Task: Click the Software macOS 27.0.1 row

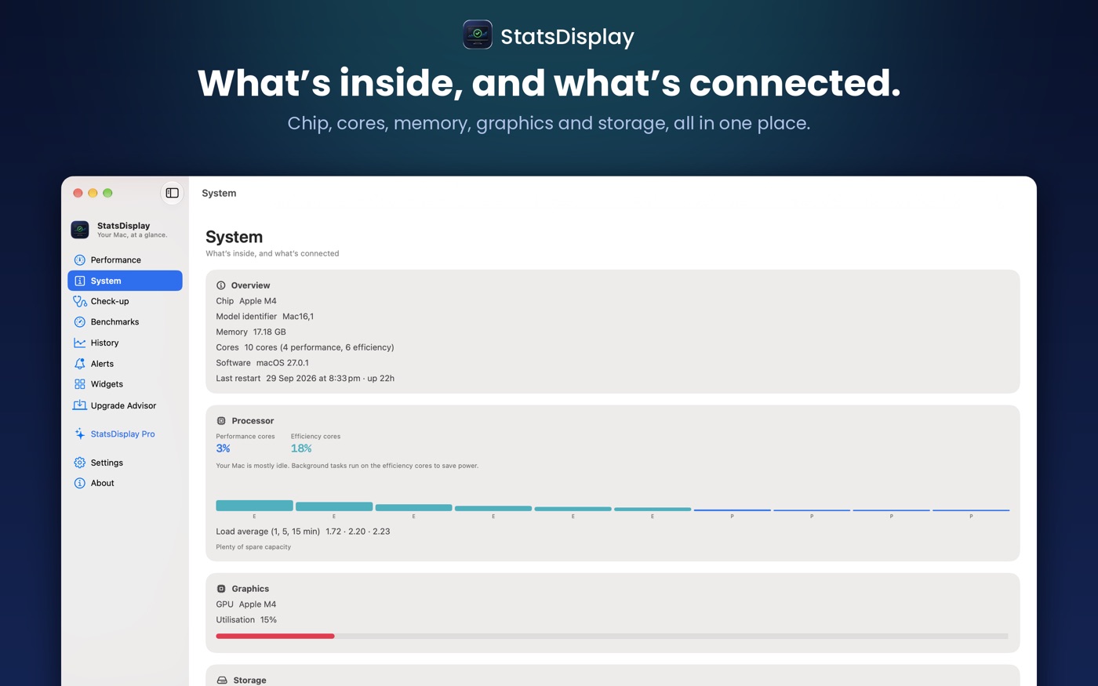Action: [x=263, y=363]
